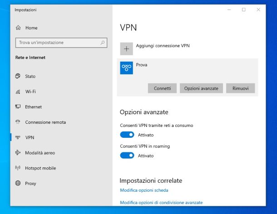Click the Proxy globe icon

(18, 183)
